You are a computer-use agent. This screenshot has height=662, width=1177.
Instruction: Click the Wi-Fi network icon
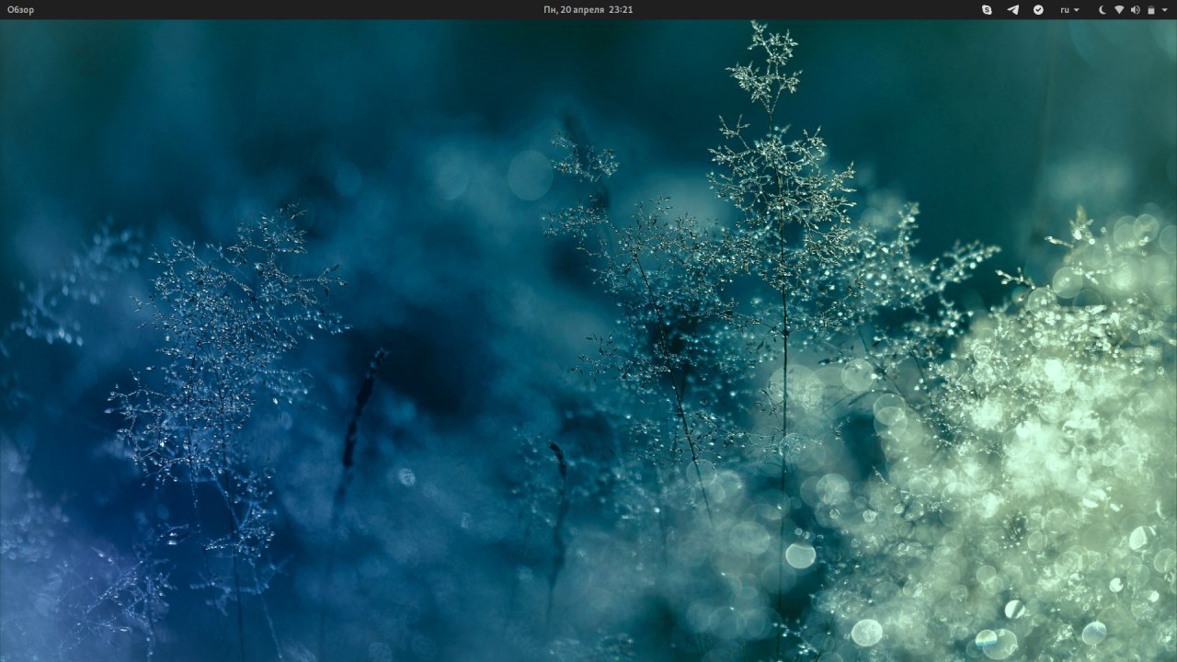coord(1119,10)
